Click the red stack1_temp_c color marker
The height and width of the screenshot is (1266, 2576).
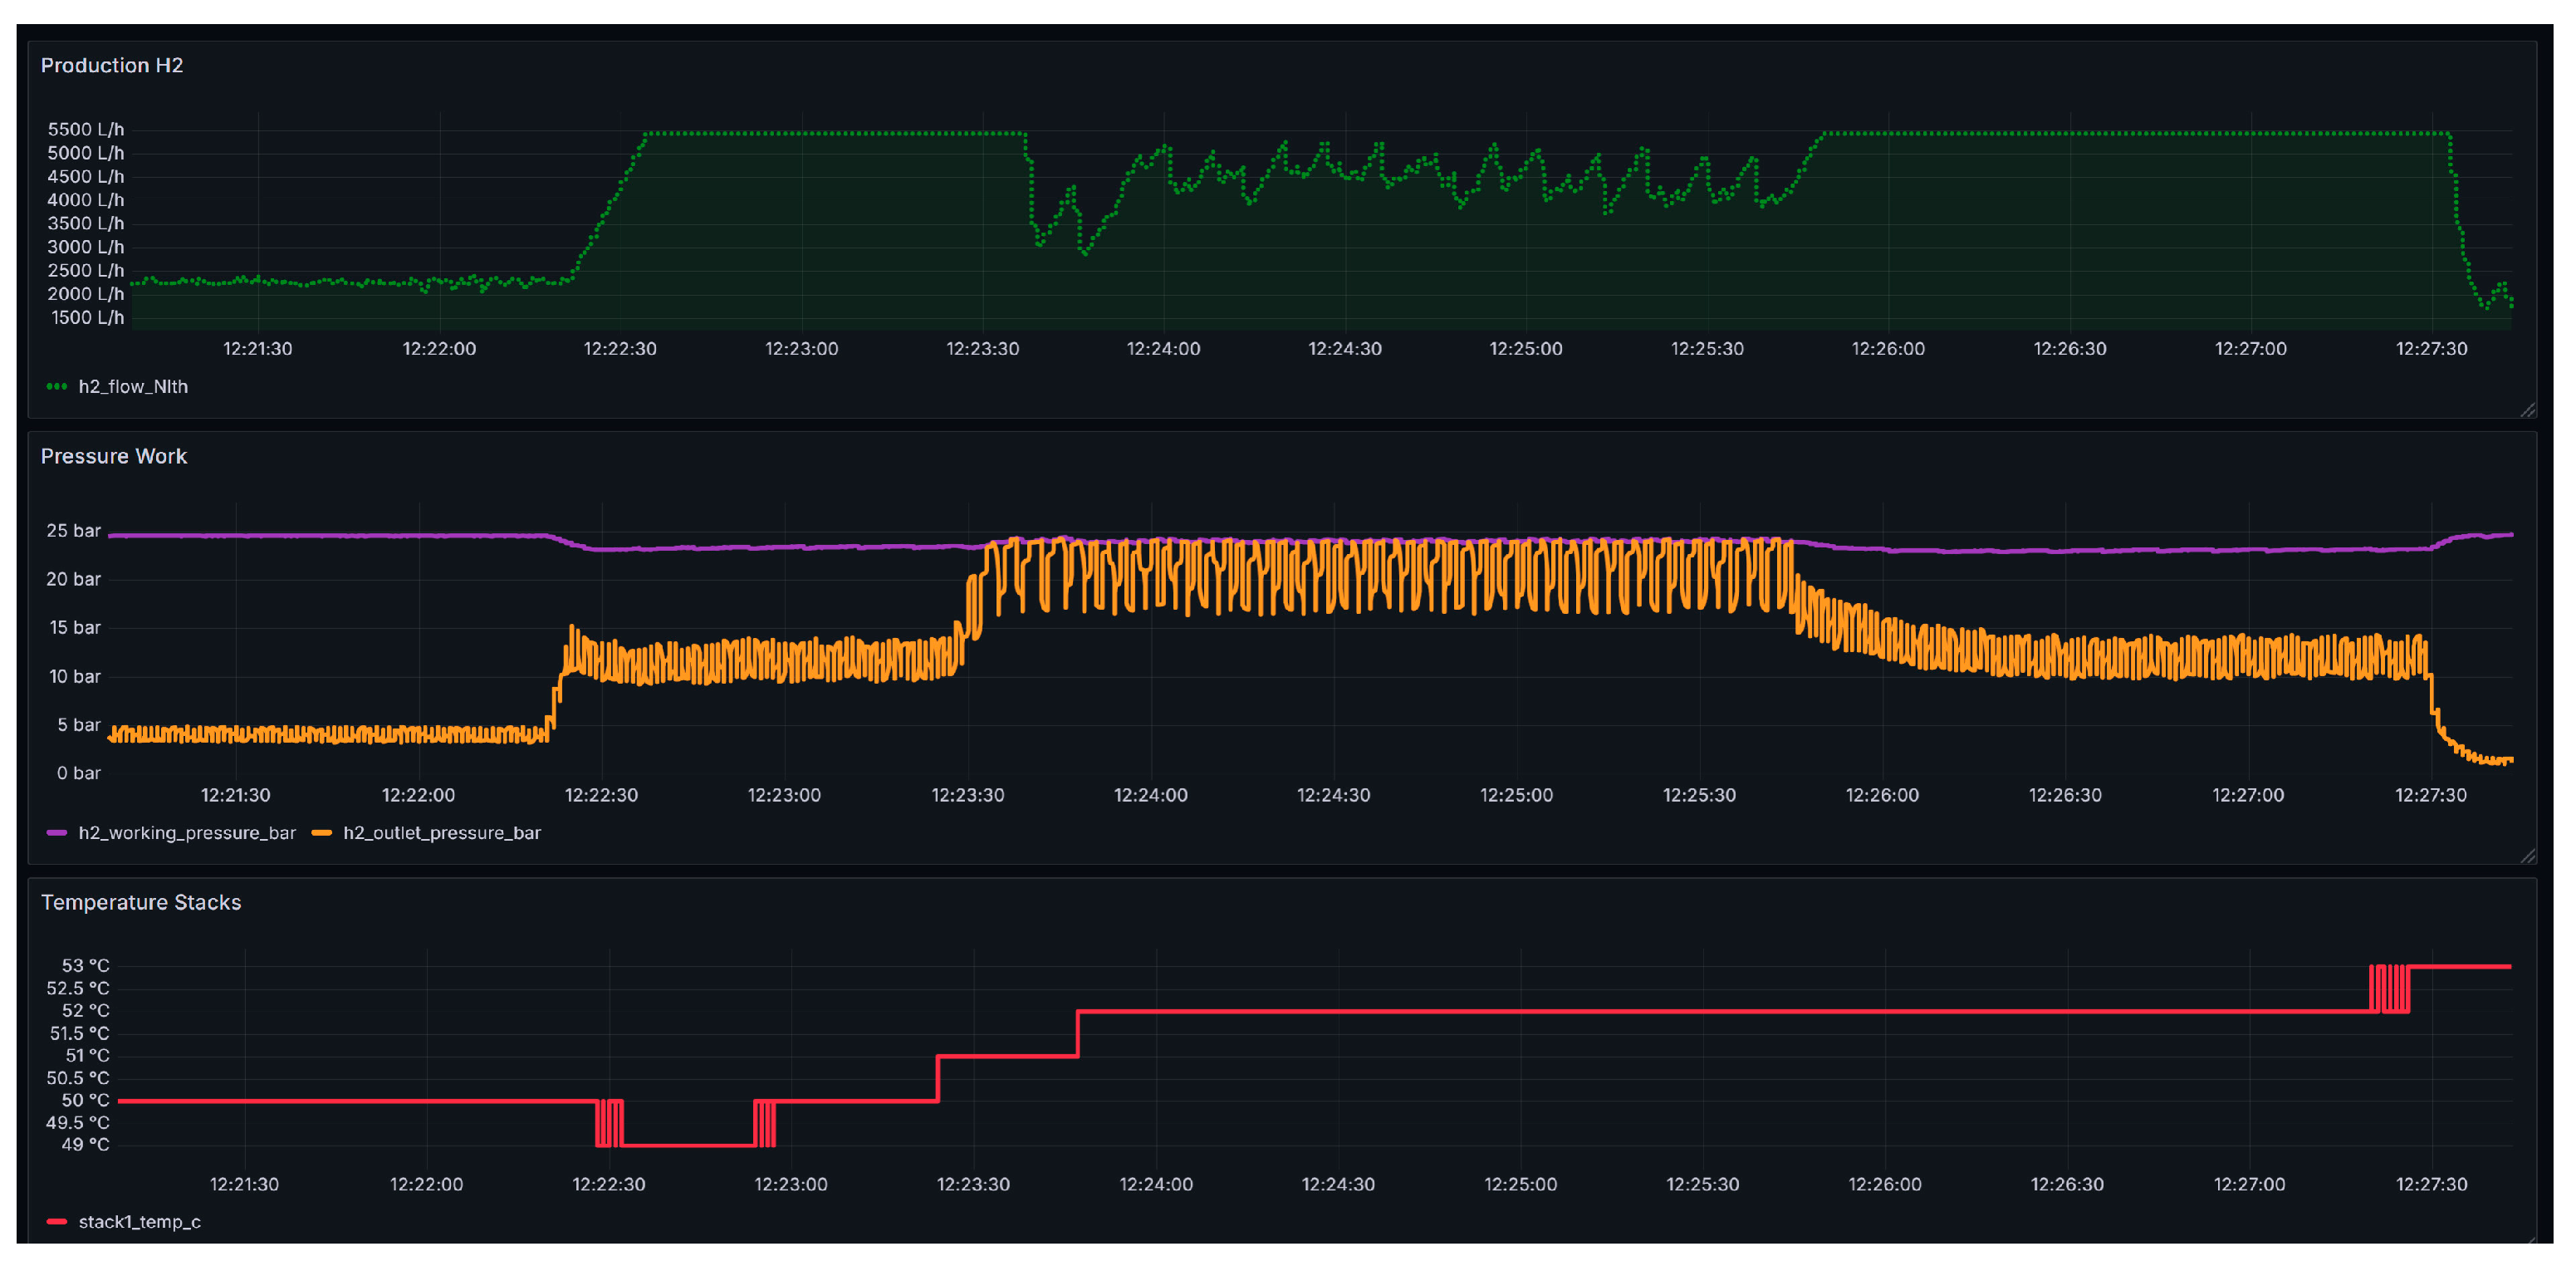(57, 1221)
